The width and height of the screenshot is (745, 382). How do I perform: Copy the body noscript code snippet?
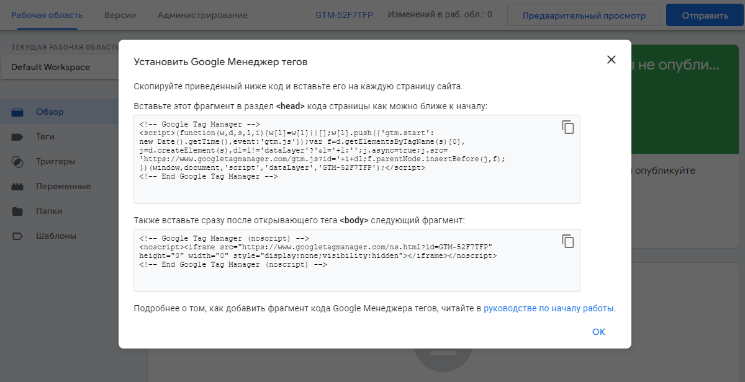coord(567,241)
